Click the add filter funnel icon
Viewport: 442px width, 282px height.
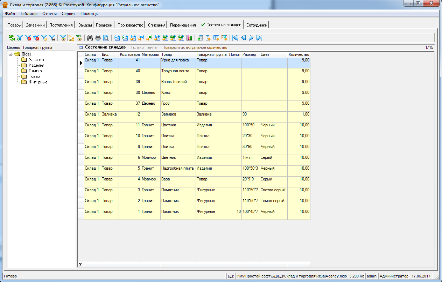point(20,38)
